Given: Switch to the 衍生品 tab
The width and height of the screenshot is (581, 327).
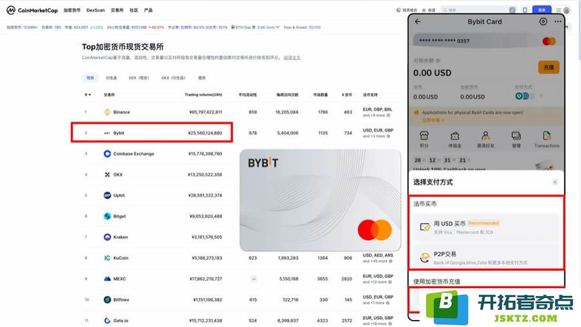Looking at the screenshot, I should (x=111, y=78).
